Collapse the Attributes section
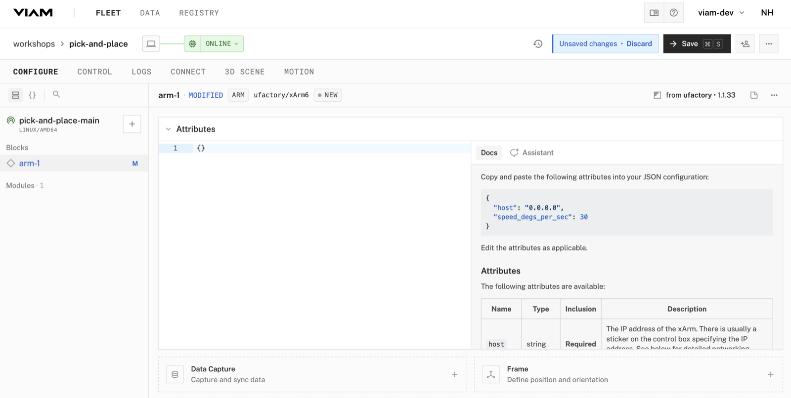This screenshot has width=791, height=398. pyautogui.click(x=169, y=129)
